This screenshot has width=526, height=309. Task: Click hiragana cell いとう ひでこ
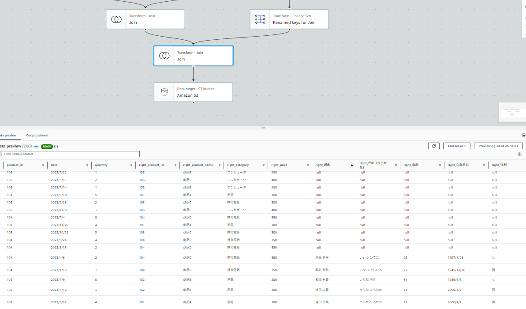[x=369, y=258]
